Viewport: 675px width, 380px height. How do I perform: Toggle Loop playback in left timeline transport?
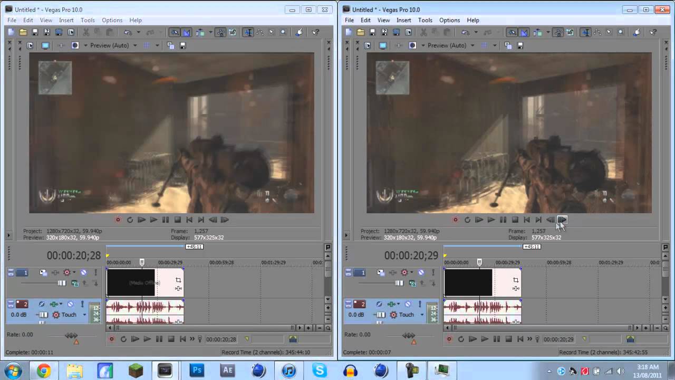123,339
